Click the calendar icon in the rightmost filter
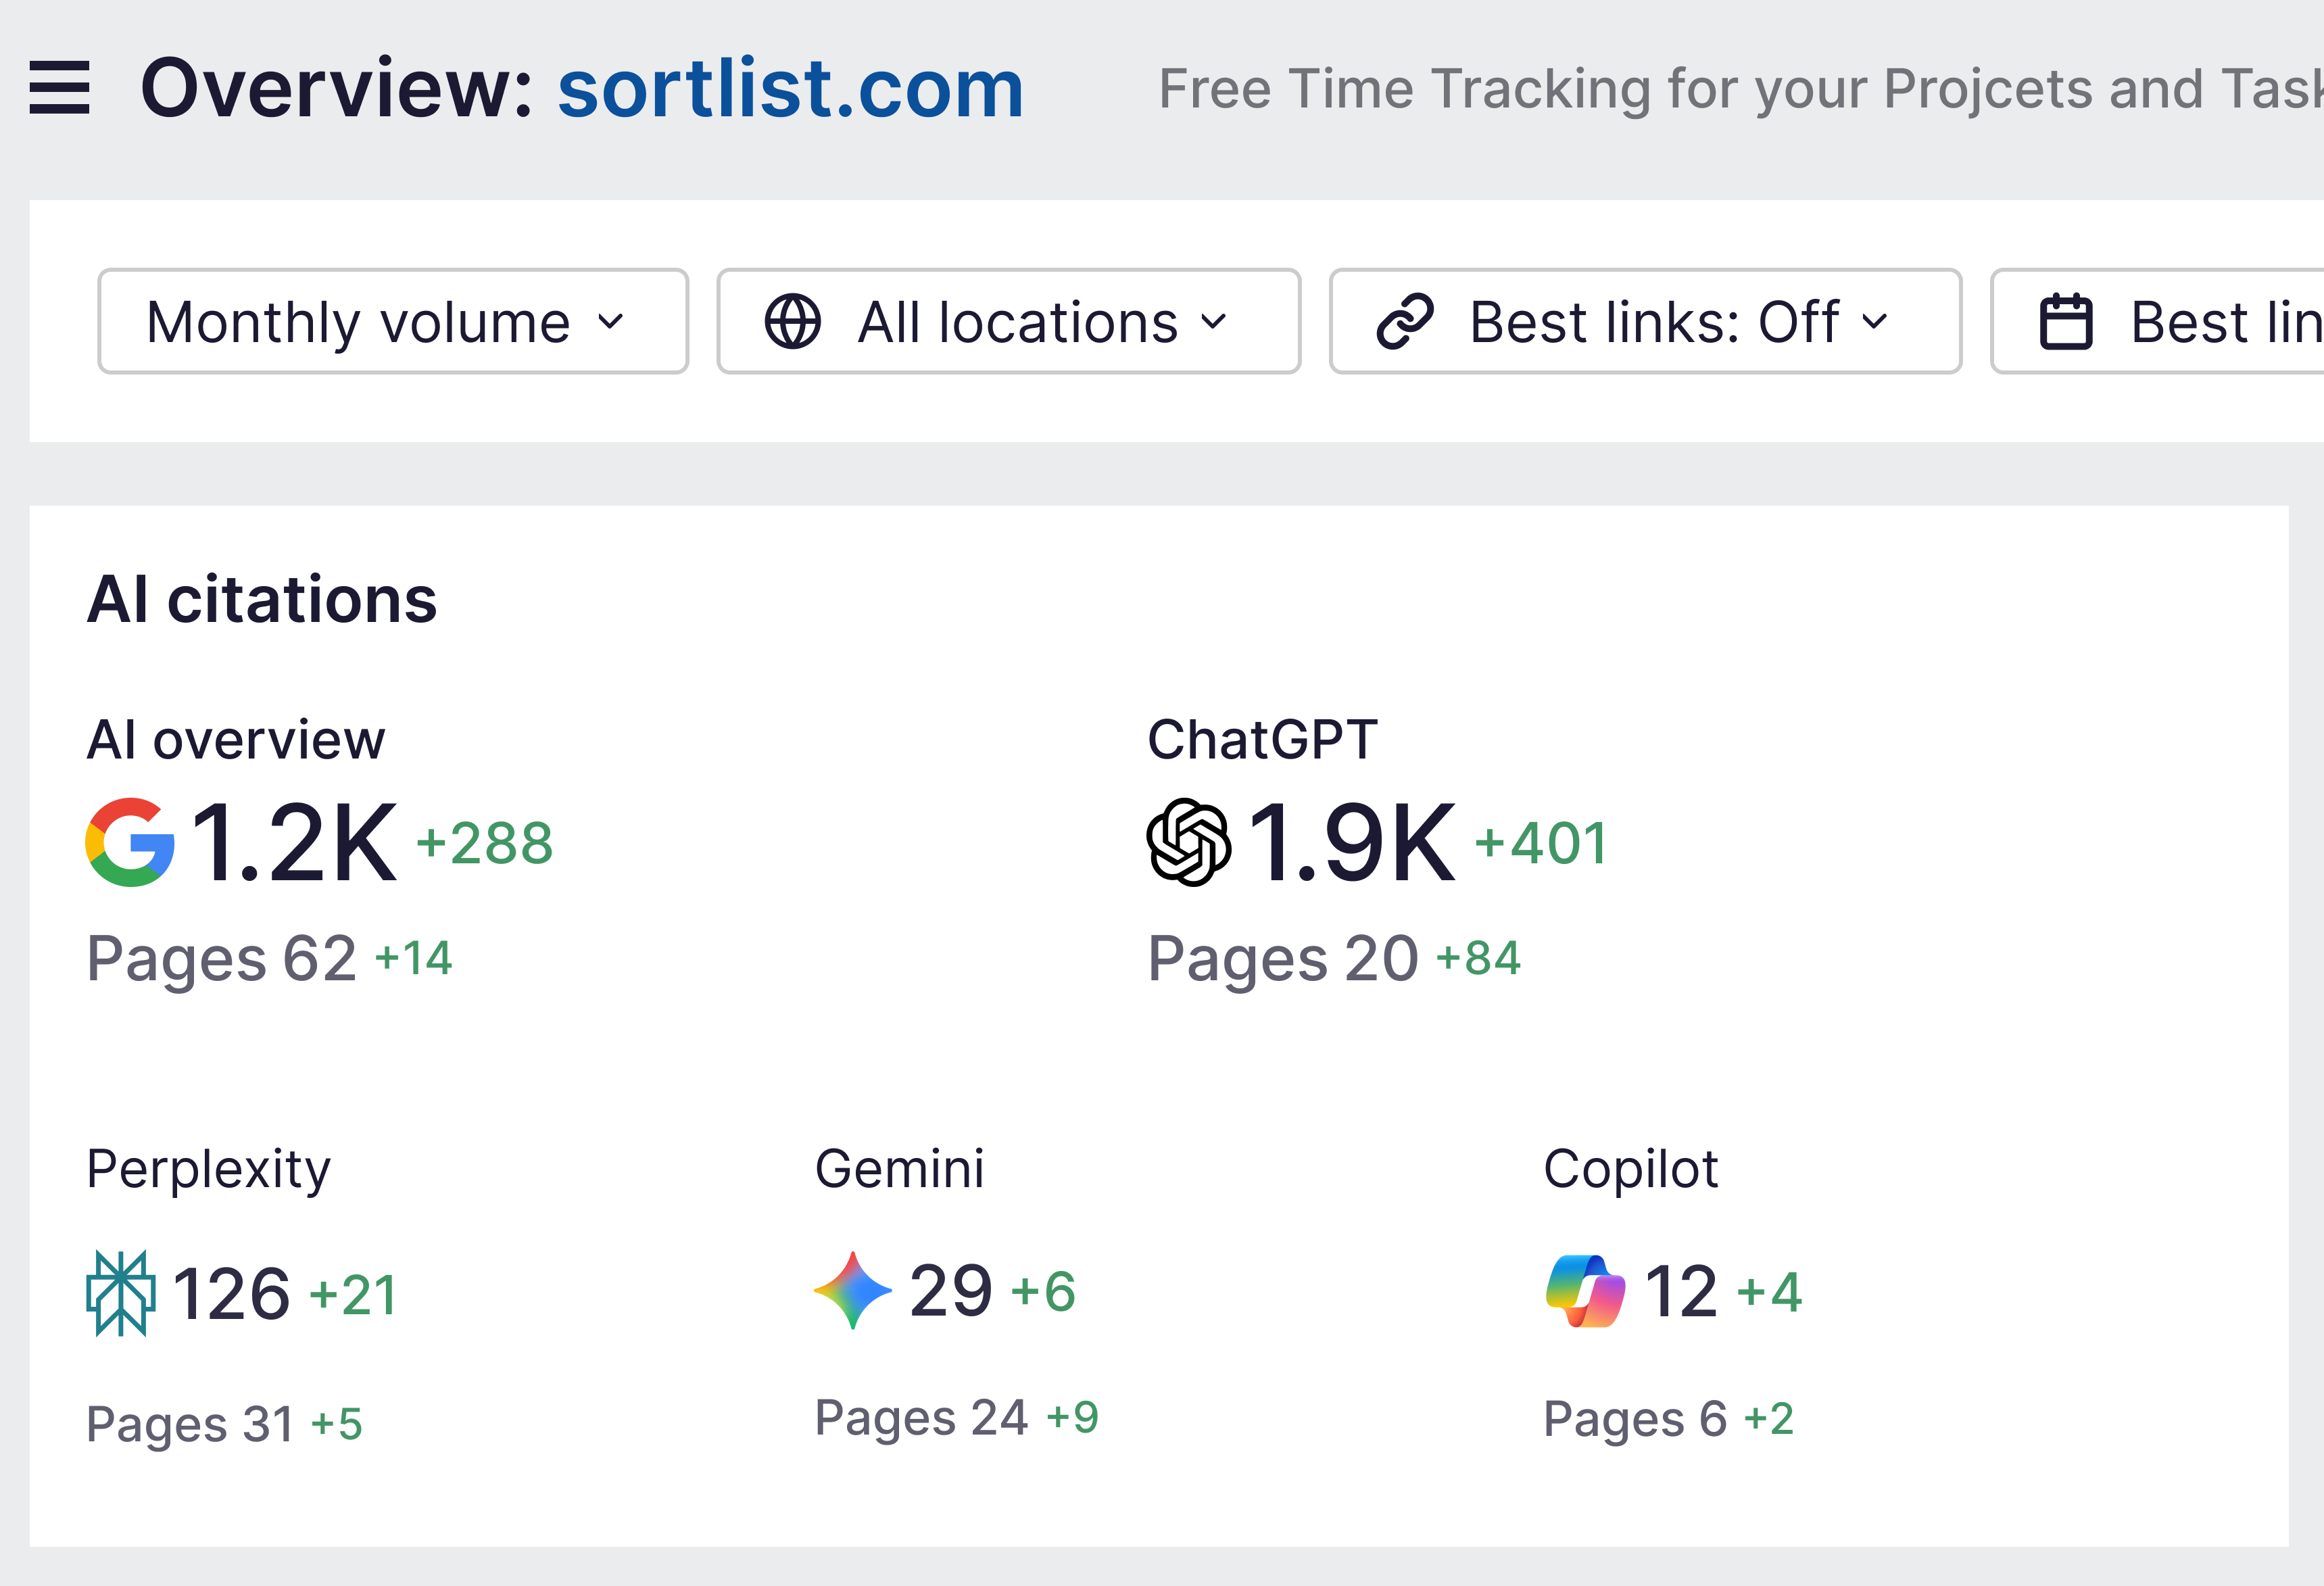The height and width of the screenshot is (1586, 2324). pyautogui.click(x=2067, y=321)
